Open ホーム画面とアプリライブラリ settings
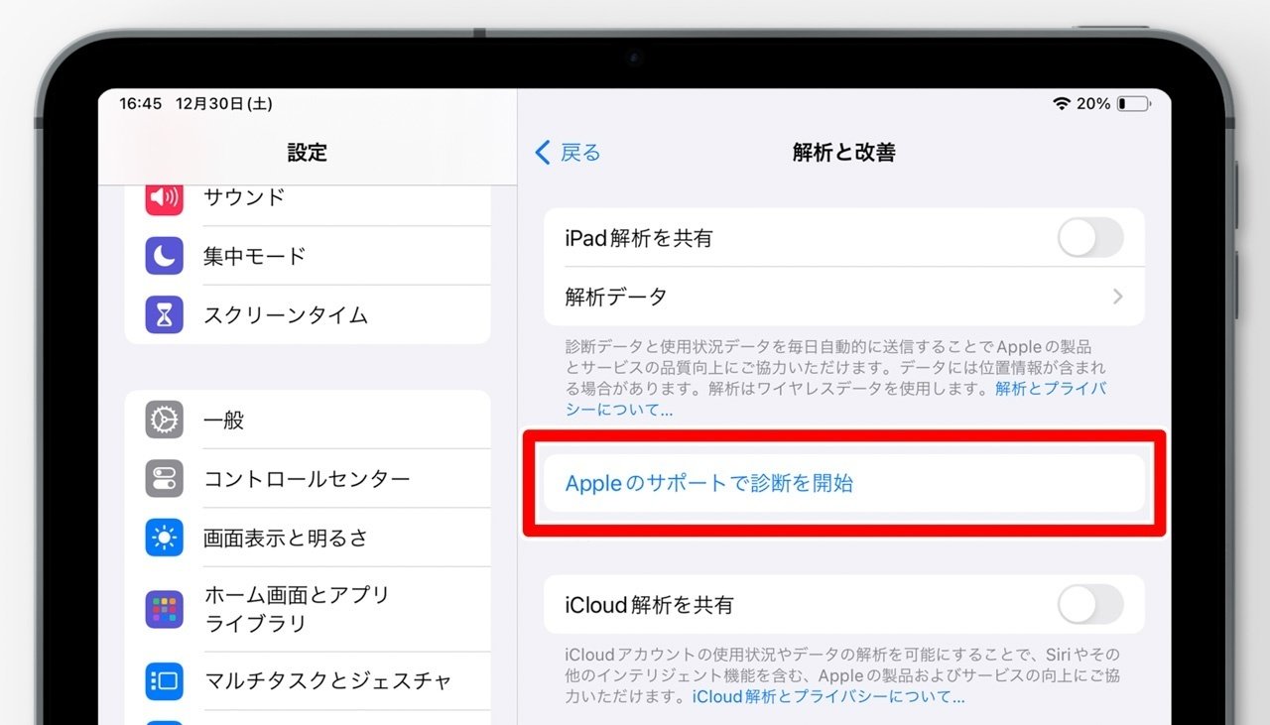 coord(308,610)
